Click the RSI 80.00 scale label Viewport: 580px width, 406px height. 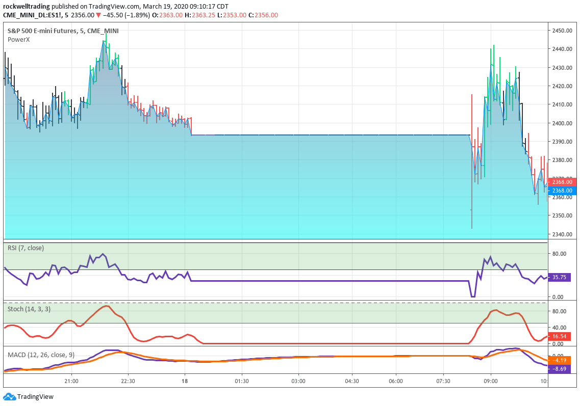[559, 254]
